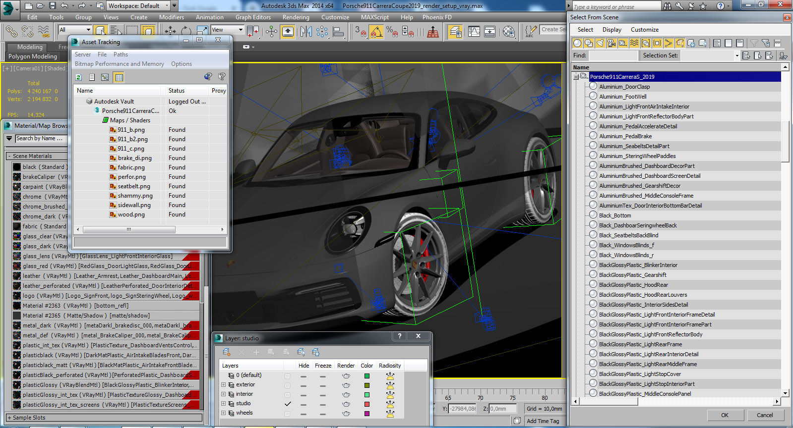The width and height of the screenshot is (793, 428).
Task: Create a new layer in Layer dialog
Action: tap(227, 352)
